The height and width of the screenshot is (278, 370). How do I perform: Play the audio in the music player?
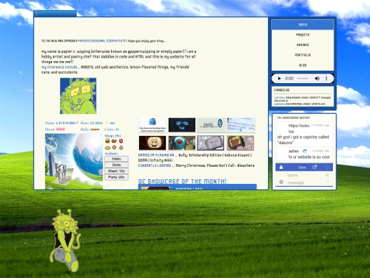279,78
